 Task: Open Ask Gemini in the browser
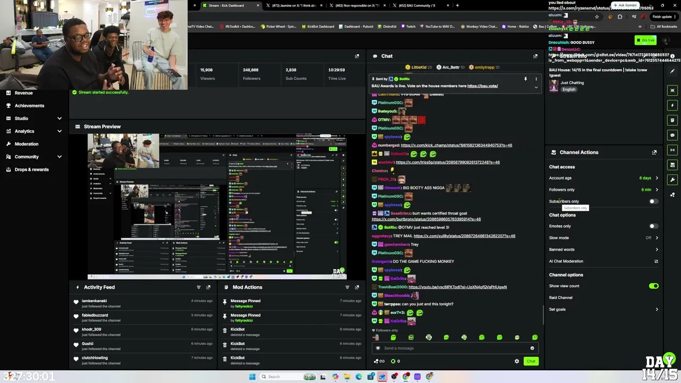click(625, 5)
